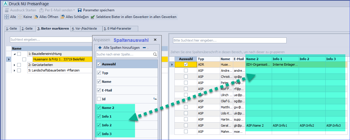Screen dimensions: 350x140
Task: Click the Info 1 column header
Action: point(285,59)
